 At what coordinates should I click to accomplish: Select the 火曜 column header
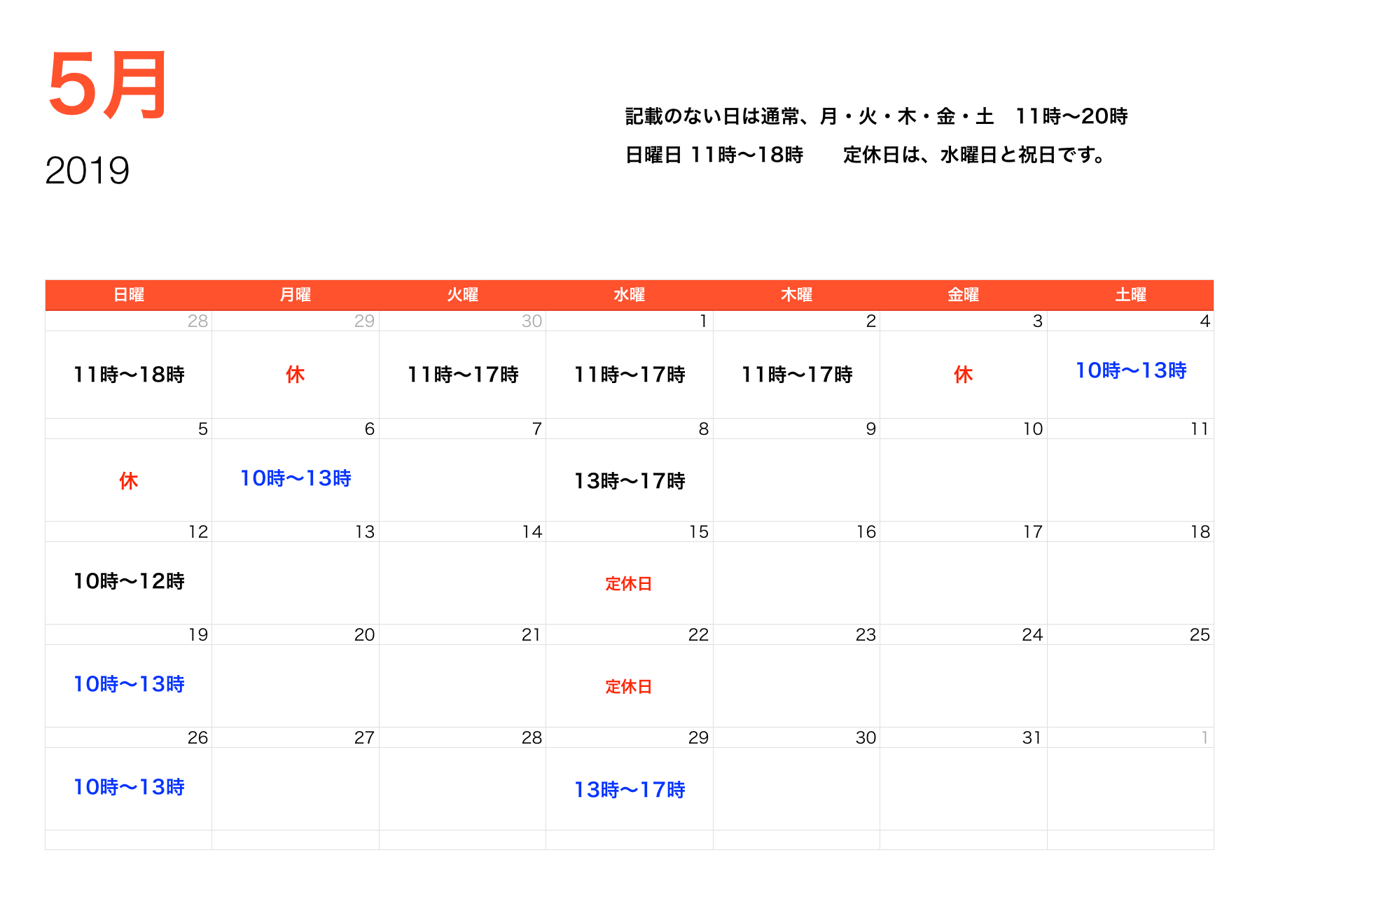463,295
